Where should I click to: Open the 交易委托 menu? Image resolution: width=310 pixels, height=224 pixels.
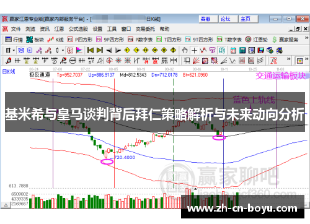tap(145, 29)
